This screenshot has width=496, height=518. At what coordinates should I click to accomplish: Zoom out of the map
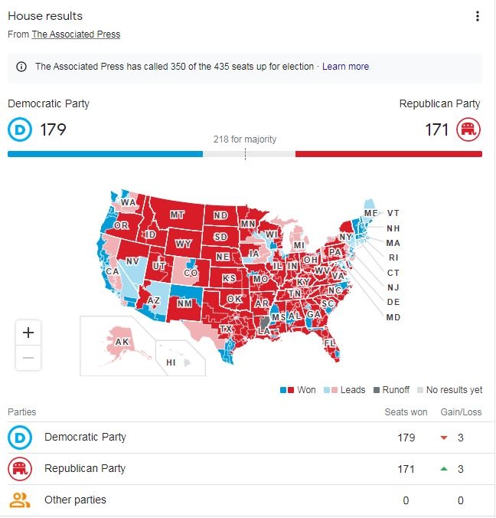(28, 358)
